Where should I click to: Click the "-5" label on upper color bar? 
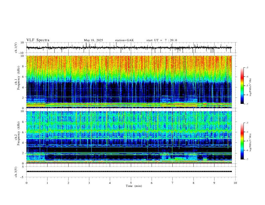[x=247, y=86]
